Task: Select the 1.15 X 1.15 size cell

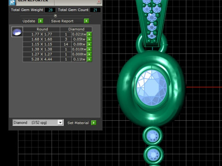Action: [x=42, y=44]
